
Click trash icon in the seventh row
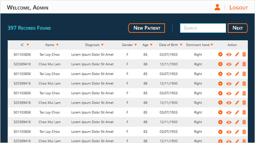coord(244,112)
